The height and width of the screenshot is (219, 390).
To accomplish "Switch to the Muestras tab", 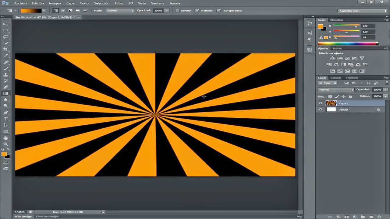I will [x=337, y=20].
